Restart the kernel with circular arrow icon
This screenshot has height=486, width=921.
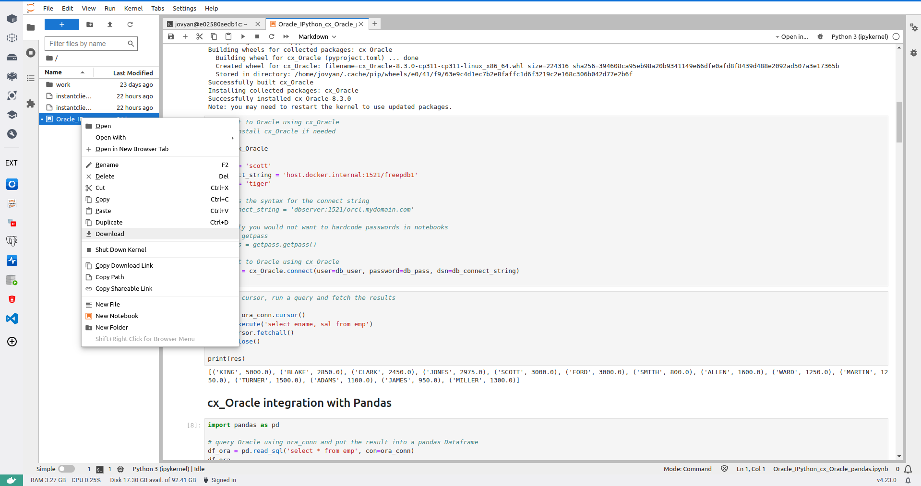272,36
